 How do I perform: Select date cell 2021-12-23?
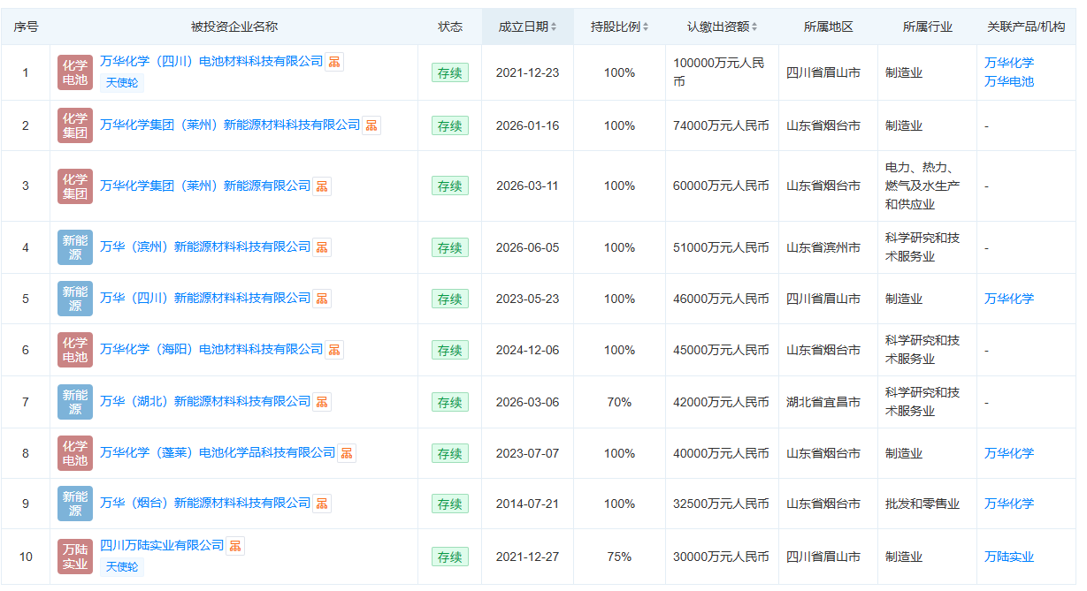(x=528, y=72)
